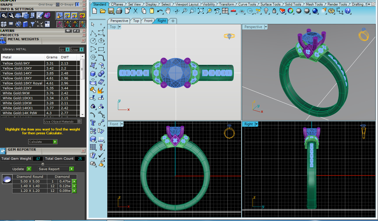
Task: Open the Render Tools tab
Action: [x=337, y=4]
